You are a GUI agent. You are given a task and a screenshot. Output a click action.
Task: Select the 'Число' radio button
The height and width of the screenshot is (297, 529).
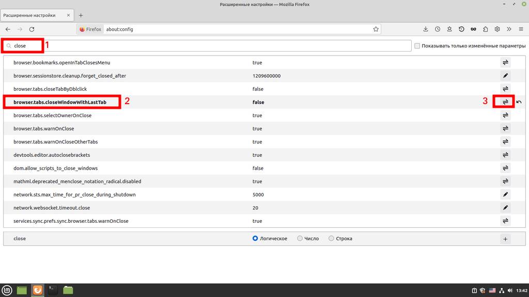pyautogui.click(x=300, y=239)
